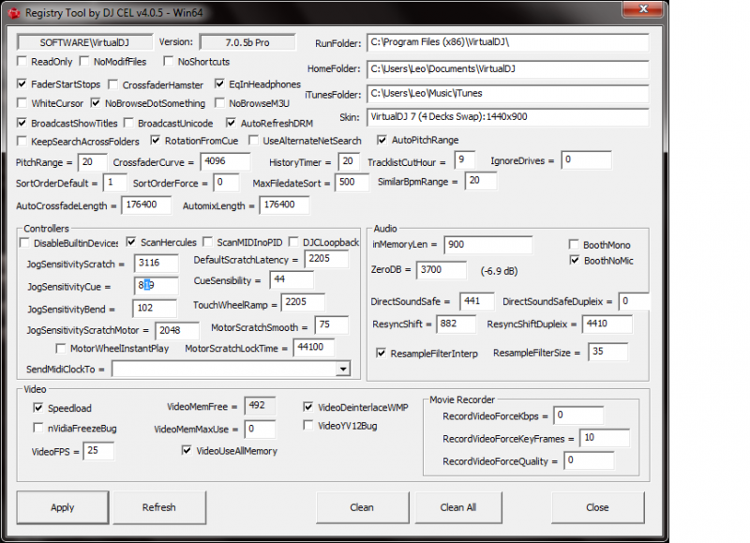Screen dimensions: 750x543
Task: Click the JogSensitivityScratch field
Action: click(157, 263)
